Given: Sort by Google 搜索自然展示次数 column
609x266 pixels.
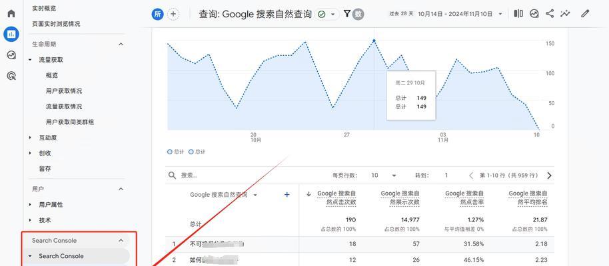Looking at the screenshot, I should pos(400,198).
